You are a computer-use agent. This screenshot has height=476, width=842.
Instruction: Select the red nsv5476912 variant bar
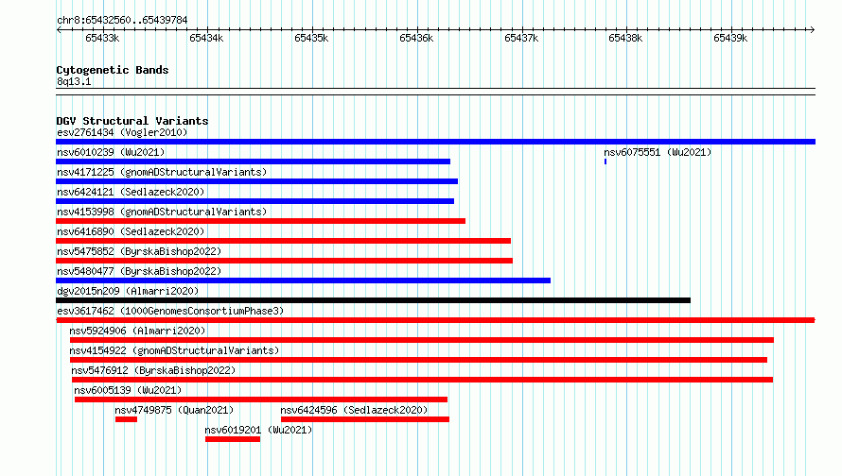423,380
